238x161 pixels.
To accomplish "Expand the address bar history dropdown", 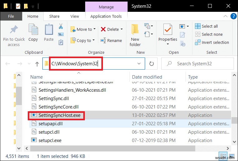I will (x=139, y=64).
